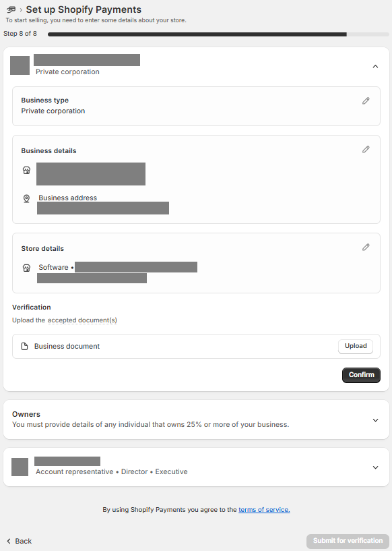Edit Business details with pencil icon
392x551 pixels.
click(366, 150)
